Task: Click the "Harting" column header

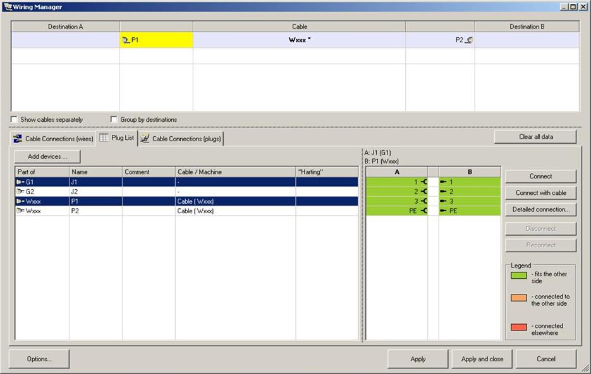Action: pos(327,172)
